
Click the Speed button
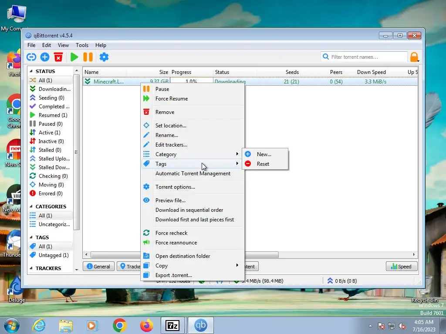pos(401,267)
